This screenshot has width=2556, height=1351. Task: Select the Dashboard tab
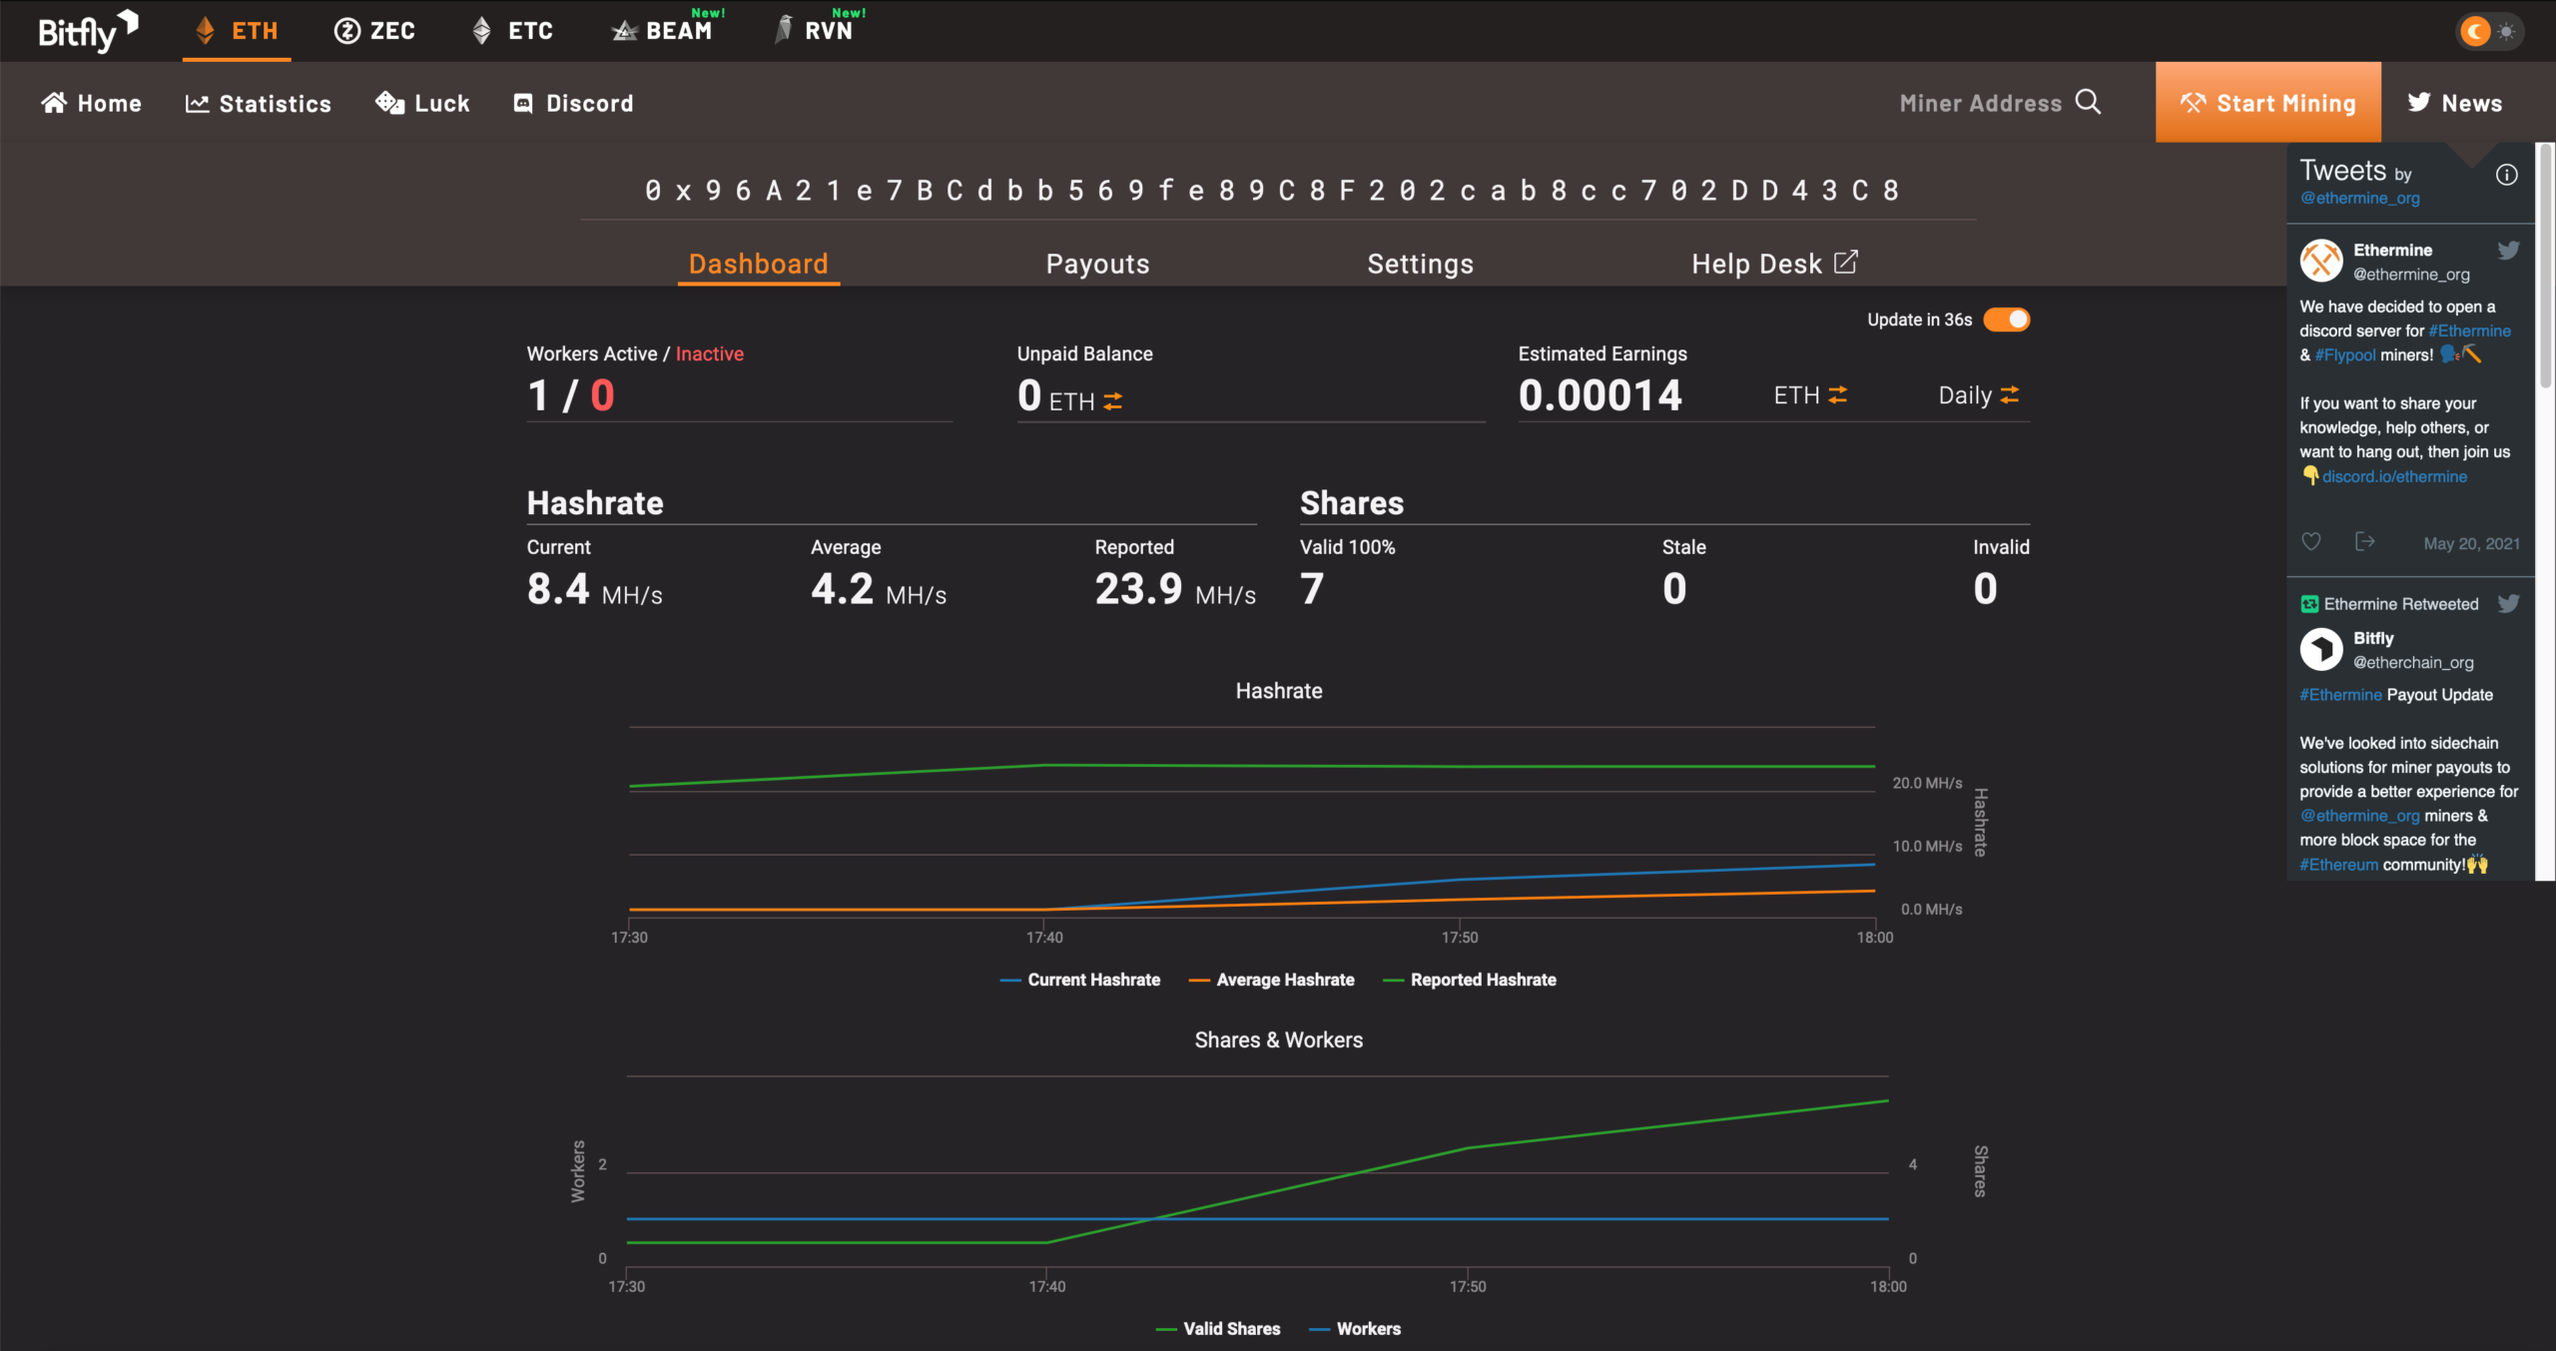[759, 264]
